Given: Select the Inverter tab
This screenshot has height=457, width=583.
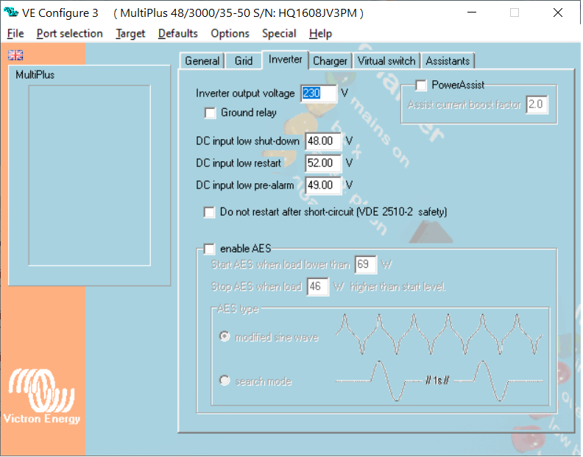Looking at the screenshot, I should tap(285, 60).
